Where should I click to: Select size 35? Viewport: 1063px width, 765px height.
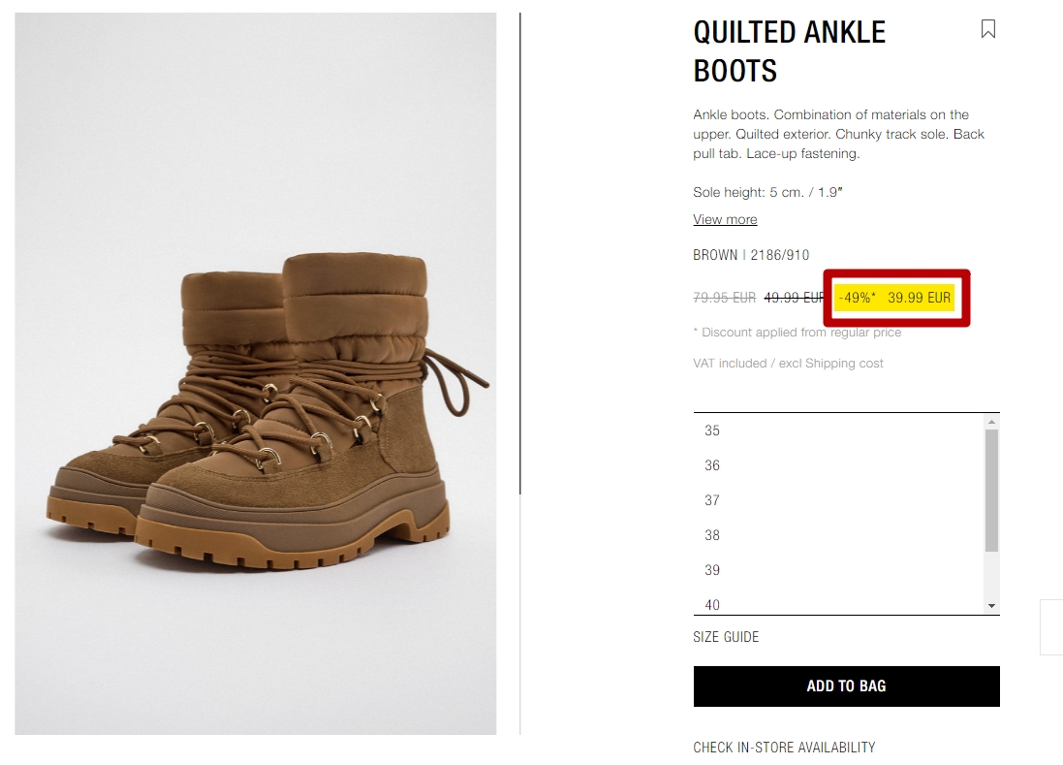point(839,430)
